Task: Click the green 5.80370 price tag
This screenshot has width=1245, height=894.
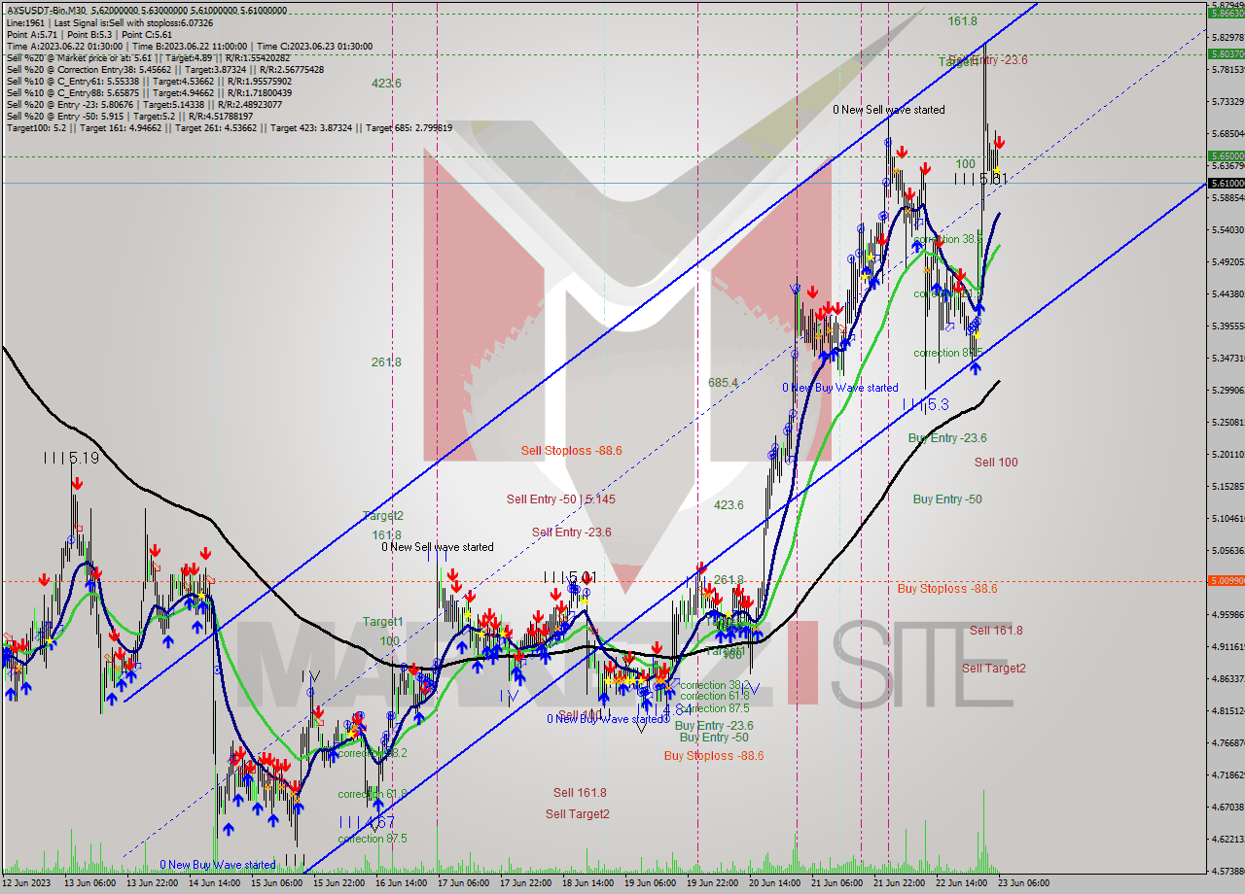Action: (x=1225, y=54)
